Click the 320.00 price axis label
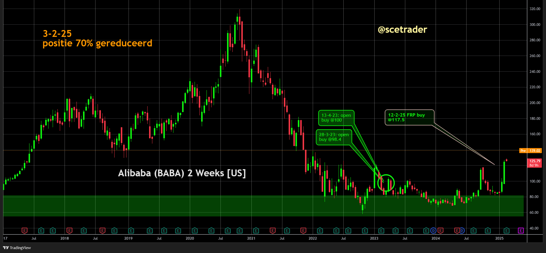The width and height of the screenshot is (546, 253). click(535, 9)
